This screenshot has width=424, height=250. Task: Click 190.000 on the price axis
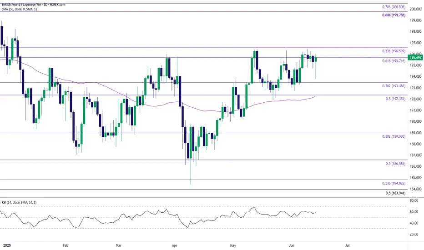[416, 122]
